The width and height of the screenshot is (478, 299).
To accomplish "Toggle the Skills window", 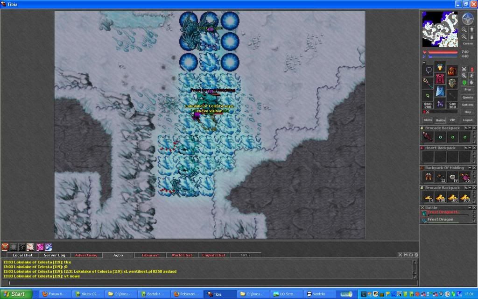I will coord(428,120).
